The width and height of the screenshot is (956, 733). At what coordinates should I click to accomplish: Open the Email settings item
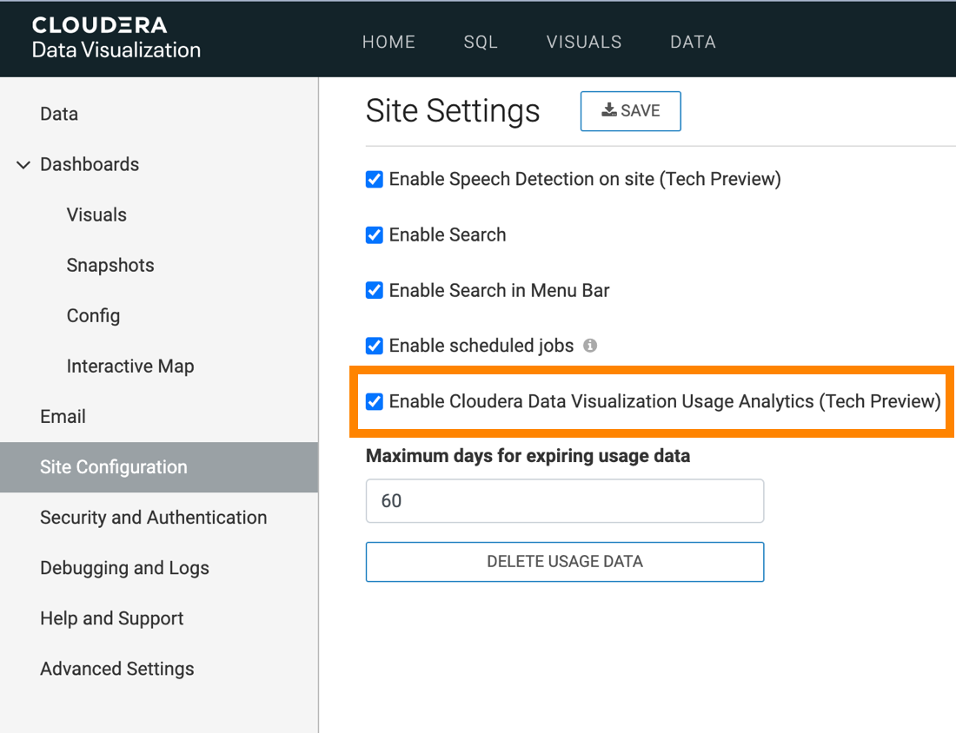click(x=63, y=417)
